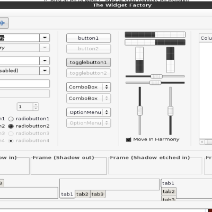Click the list's left scroll arrow

click(x=202, y=142)
